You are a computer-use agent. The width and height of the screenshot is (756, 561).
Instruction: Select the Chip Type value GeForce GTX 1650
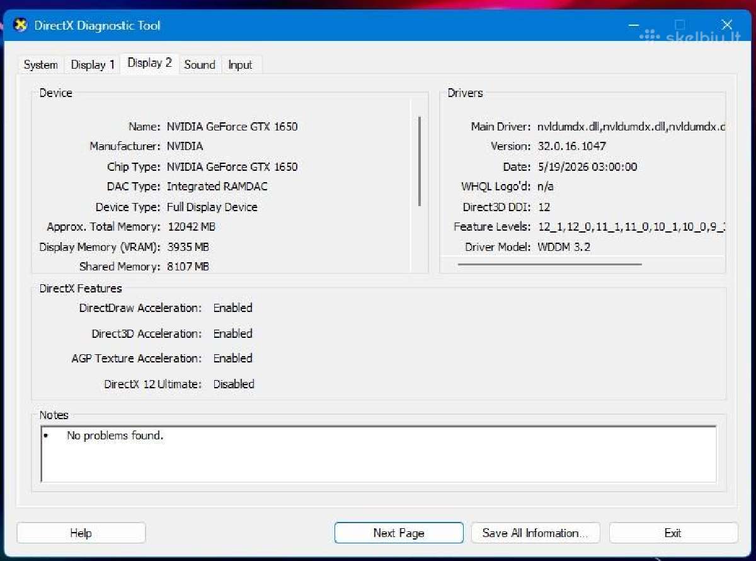coord(232,167)
